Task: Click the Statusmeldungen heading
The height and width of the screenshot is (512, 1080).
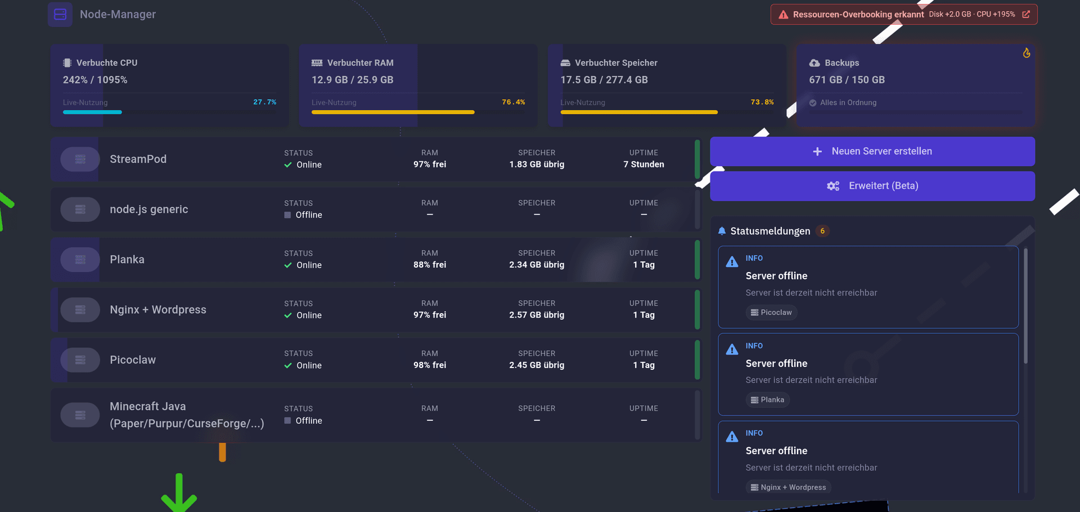Action: (770, 231)
